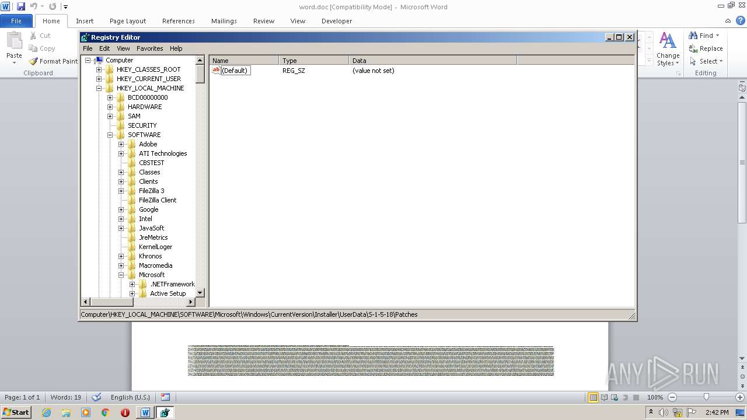Select the Active Setup key

coord(167,293)
